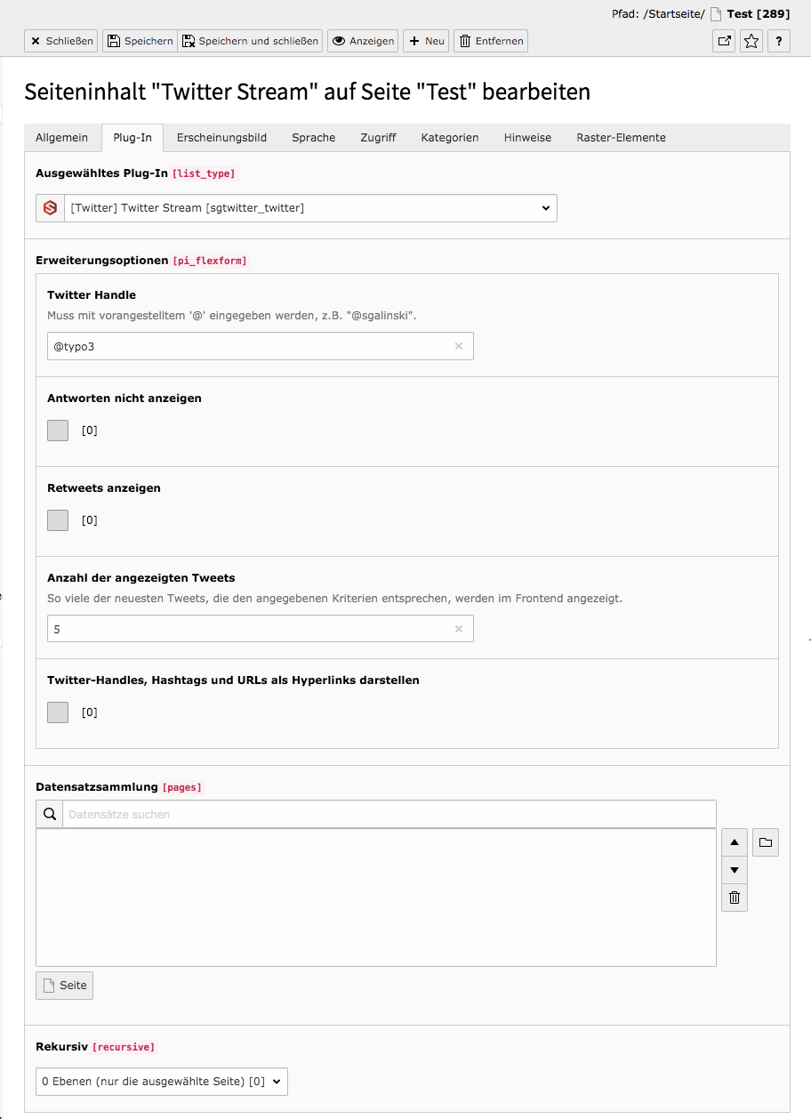Focus the 'Datensätze suchen' search field
Image resolution: width=811 pixels, height=1119 pixels.
pos(389,814)
